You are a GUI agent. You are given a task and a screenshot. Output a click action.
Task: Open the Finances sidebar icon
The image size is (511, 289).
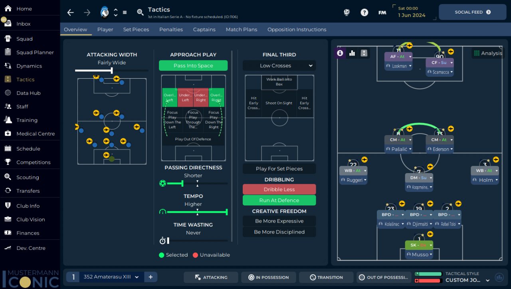point(8,233)
